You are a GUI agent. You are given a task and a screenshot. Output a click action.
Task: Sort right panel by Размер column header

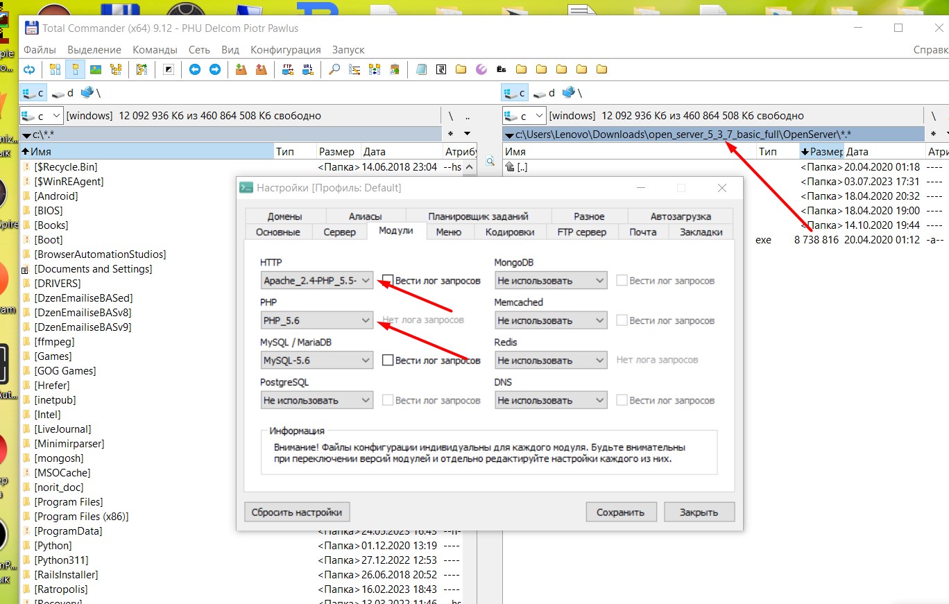click(821, 151)
